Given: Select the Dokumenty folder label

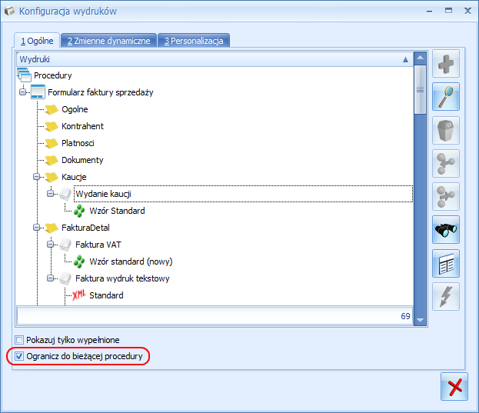Looking at the screenshot, I should click(x=82, y=160).
